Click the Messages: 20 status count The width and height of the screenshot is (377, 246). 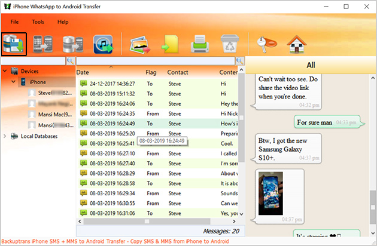[x=221, y=231]
